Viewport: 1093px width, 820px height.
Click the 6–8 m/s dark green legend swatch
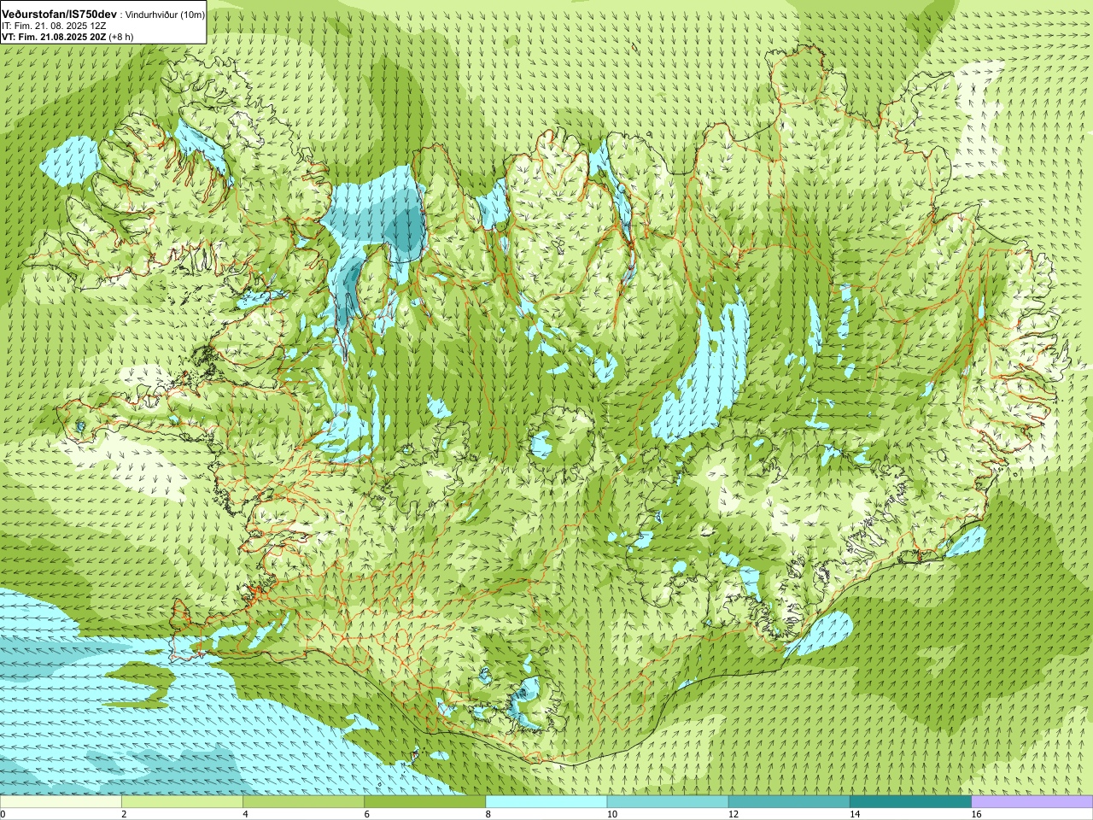pos(424,802)
